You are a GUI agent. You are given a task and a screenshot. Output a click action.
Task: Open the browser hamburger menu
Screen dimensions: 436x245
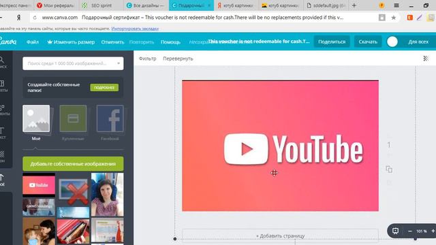pos(396,5)
